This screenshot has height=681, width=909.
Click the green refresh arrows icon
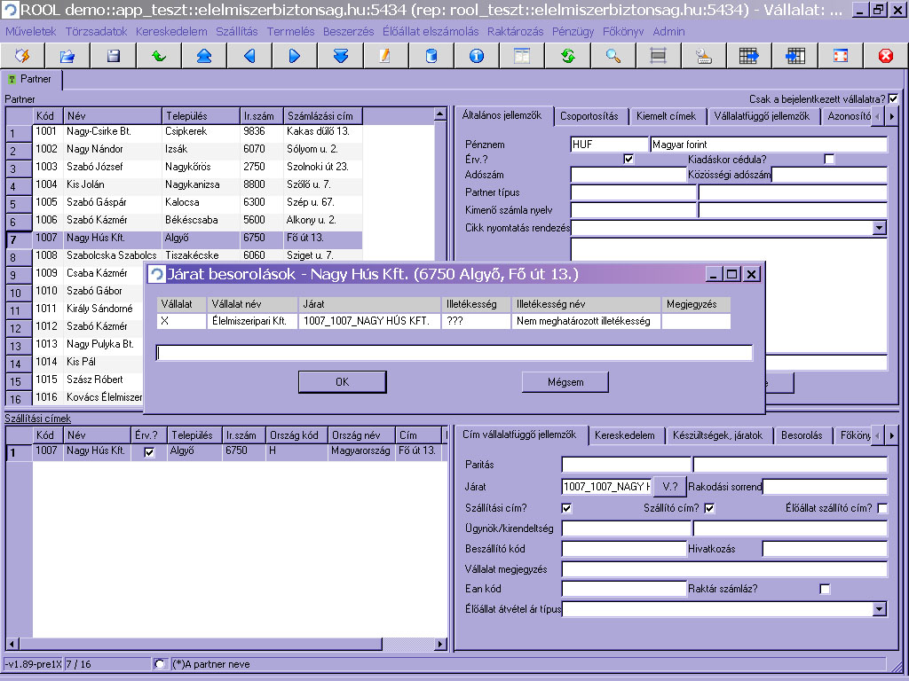tap(567, 56)
